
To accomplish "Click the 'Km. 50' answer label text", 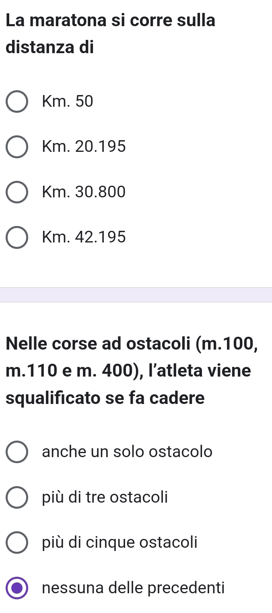I will 68,102.
